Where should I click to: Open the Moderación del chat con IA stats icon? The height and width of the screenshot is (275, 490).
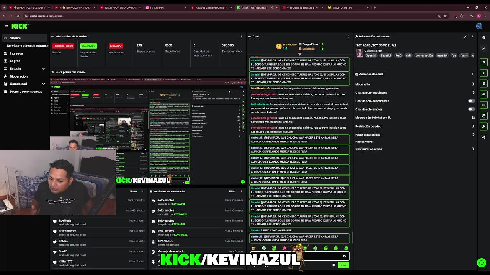pyautogui.click(x=473, y=118)
